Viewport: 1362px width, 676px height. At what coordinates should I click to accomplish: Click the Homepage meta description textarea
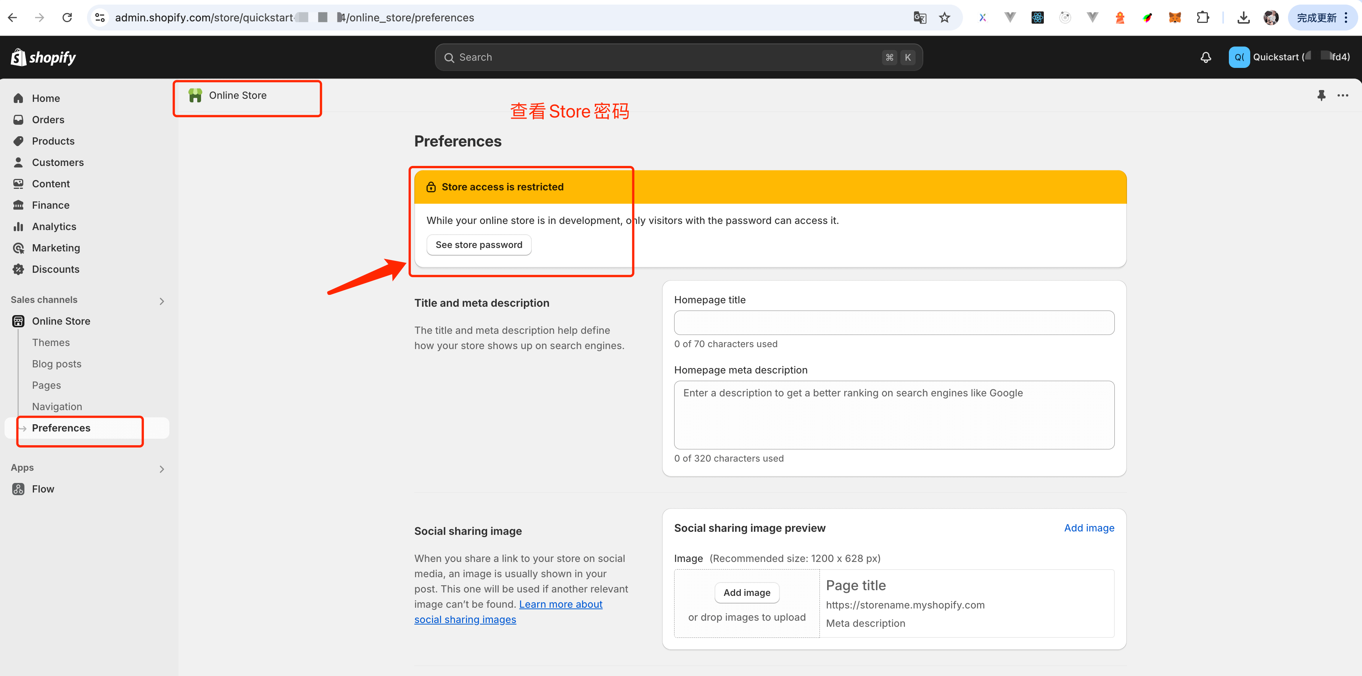pyautogui.click(x=894, y=415)
